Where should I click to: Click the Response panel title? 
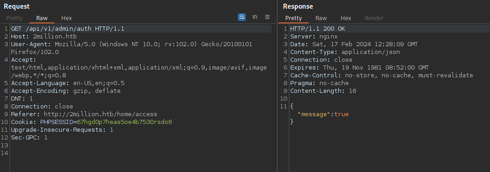pos(298,6)
